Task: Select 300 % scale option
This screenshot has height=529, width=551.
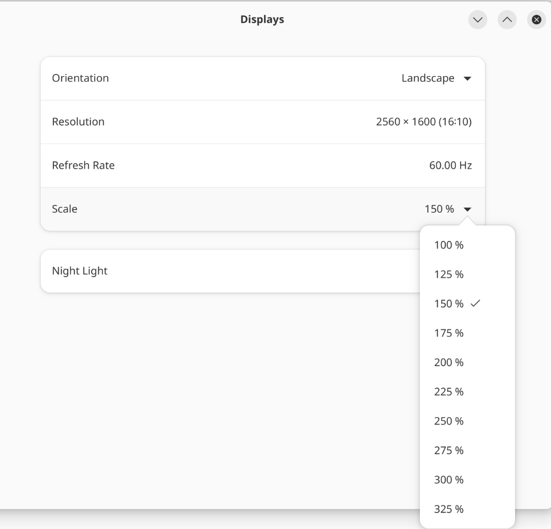Action: 448,480
